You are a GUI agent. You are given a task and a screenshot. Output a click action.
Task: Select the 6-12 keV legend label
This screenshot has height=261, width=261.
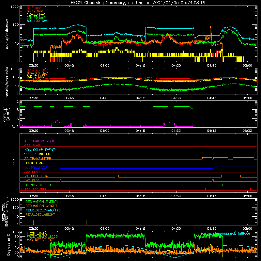35,11
